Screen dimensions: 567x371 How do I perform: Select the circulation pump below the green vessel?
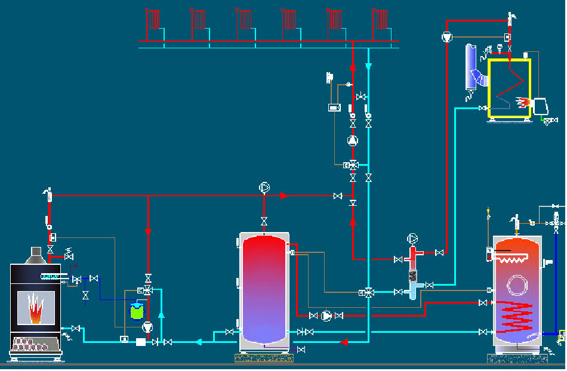pyautogui.click(x=147, y=327)
